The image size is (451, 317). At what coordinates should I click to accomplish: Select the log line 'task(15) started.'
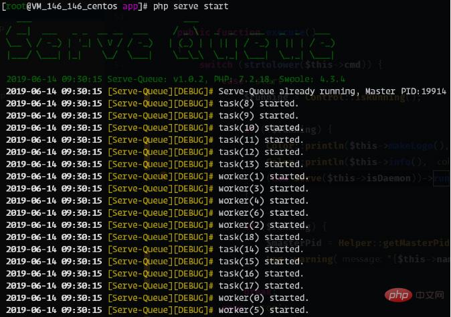click(x=155, y=261)
